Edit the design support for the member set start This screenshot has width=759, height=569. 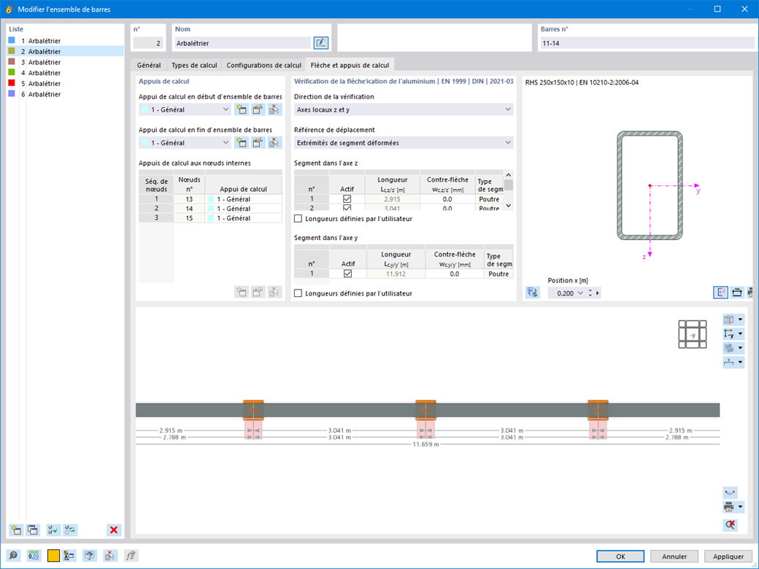click(x=258, y=110)
